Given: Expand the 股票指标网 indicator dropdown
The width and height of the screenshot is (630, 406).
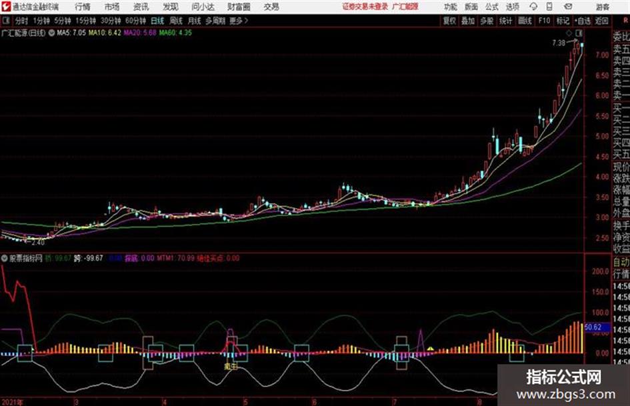Looking at the screenshot, I should point(4,258).
